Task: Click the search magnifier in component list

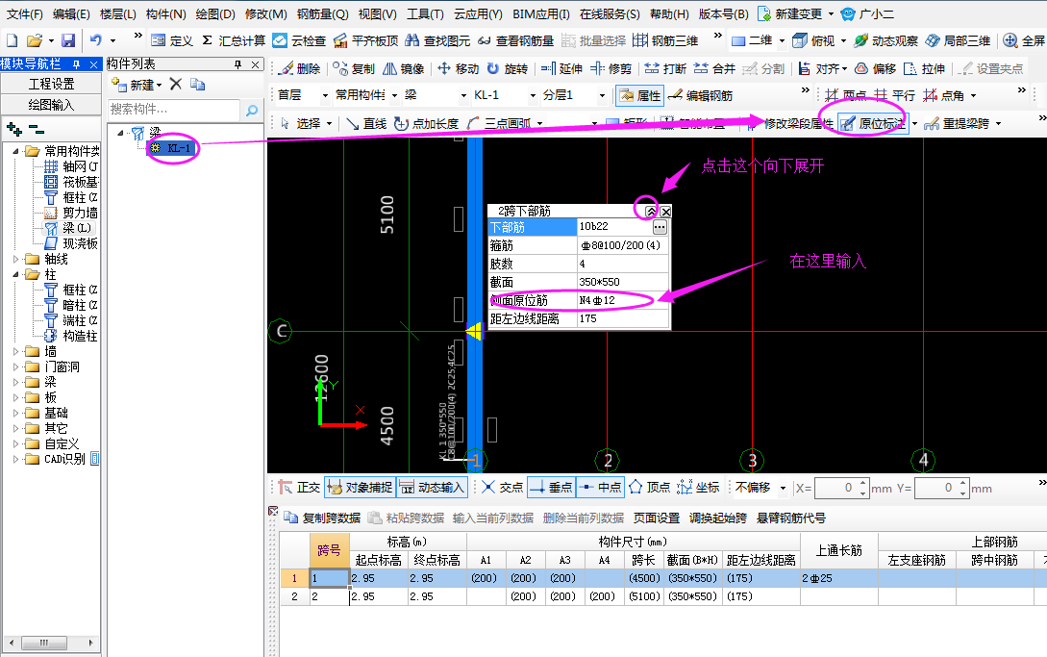Action: pos(251,111)
